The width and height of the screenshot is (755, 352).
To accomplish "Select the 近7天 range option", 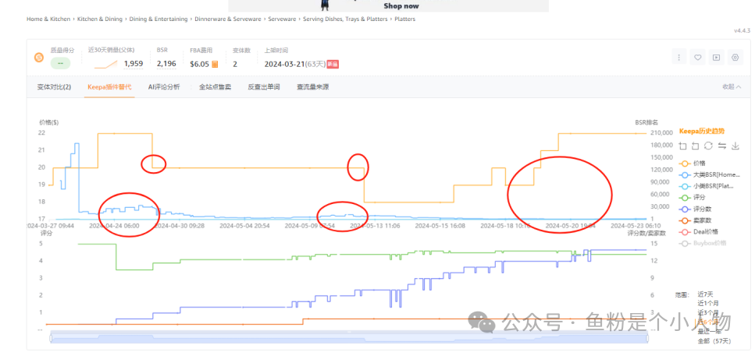I will coord(705,294).
